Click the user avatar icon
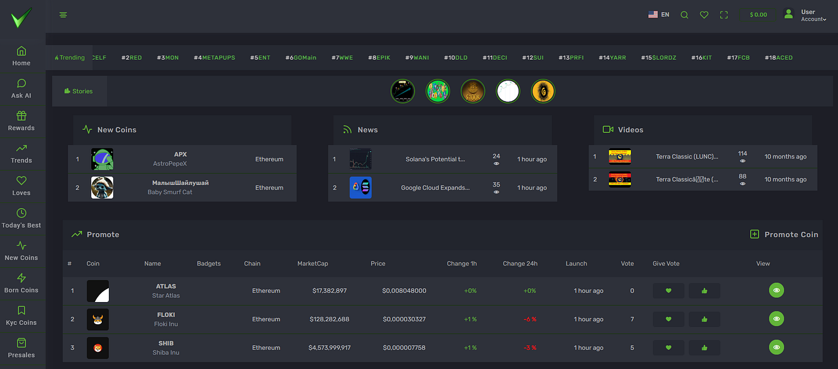This screenshot has width=838, height=369. [x=789, y=14]
